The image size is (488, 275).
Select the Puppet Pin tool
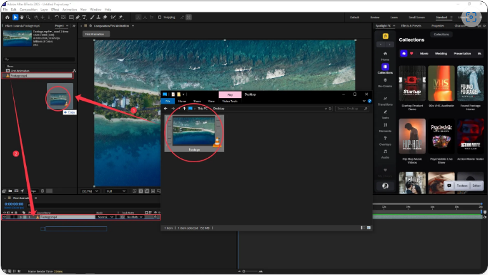121,17
